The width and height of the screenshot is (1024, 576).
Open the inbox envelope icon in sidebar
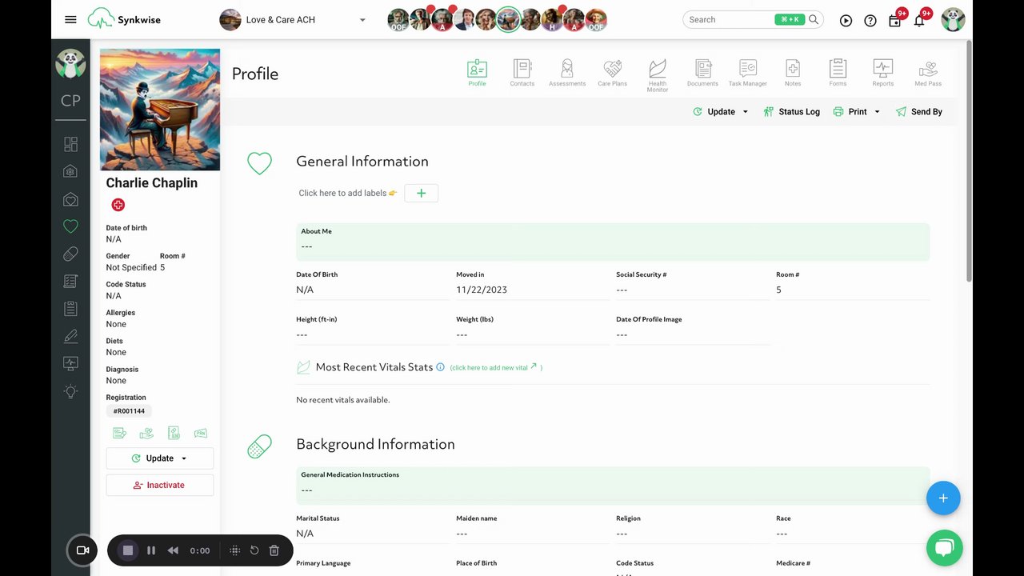click(70, 199)
